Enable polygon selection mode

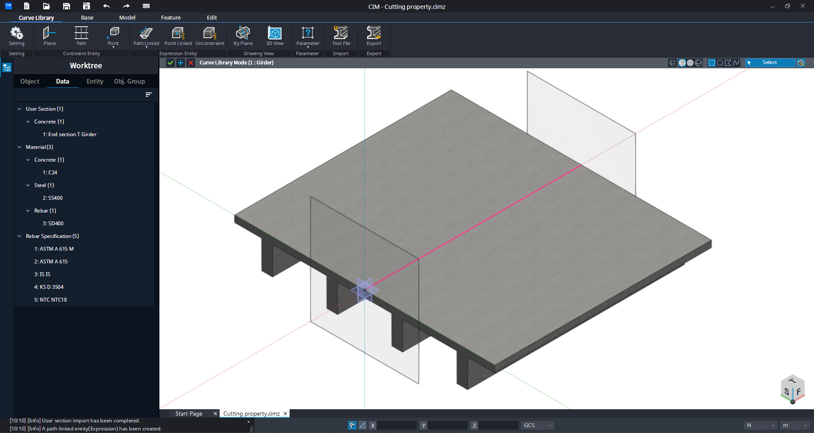728,63
